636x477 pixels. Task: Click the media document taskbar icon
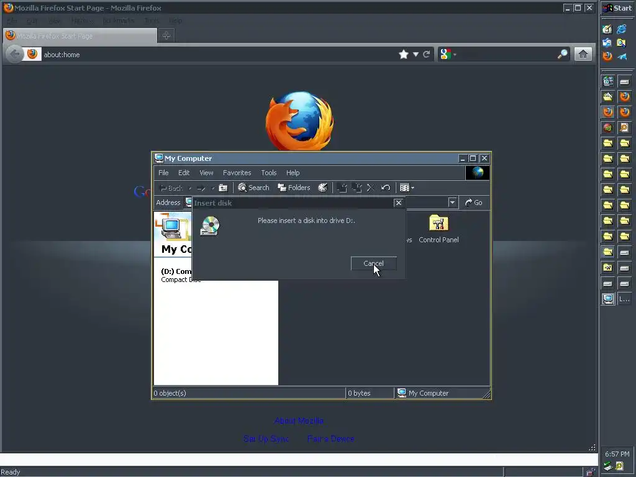[x=624, y=128]
